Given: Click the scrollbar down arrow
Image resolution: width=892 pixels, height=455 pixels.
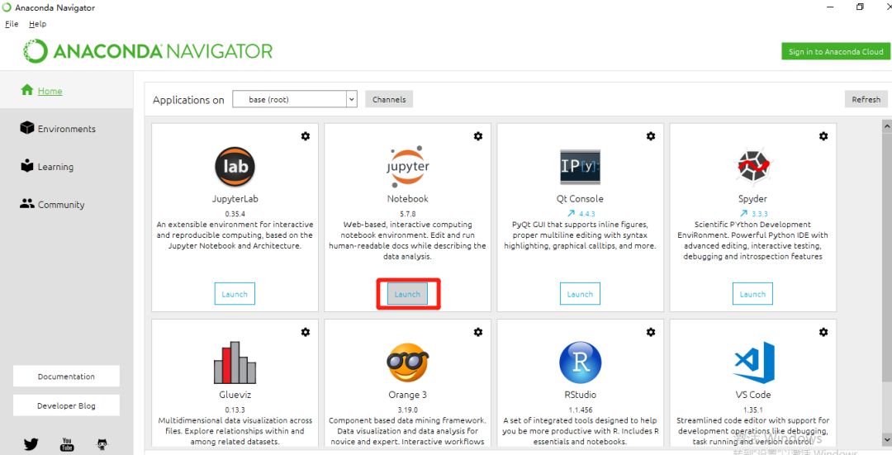Looking at the screenshot, I should pos(887,439).
